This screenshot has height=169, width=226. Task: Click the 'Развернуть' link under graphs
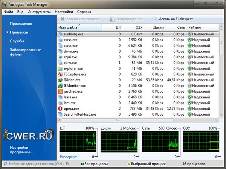(x=69, y=157)
